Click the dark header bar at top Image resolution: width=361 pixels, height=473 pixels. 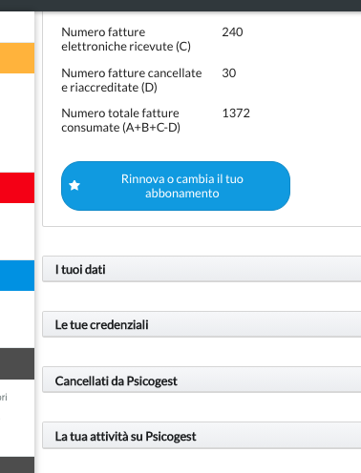coord(180,6)
